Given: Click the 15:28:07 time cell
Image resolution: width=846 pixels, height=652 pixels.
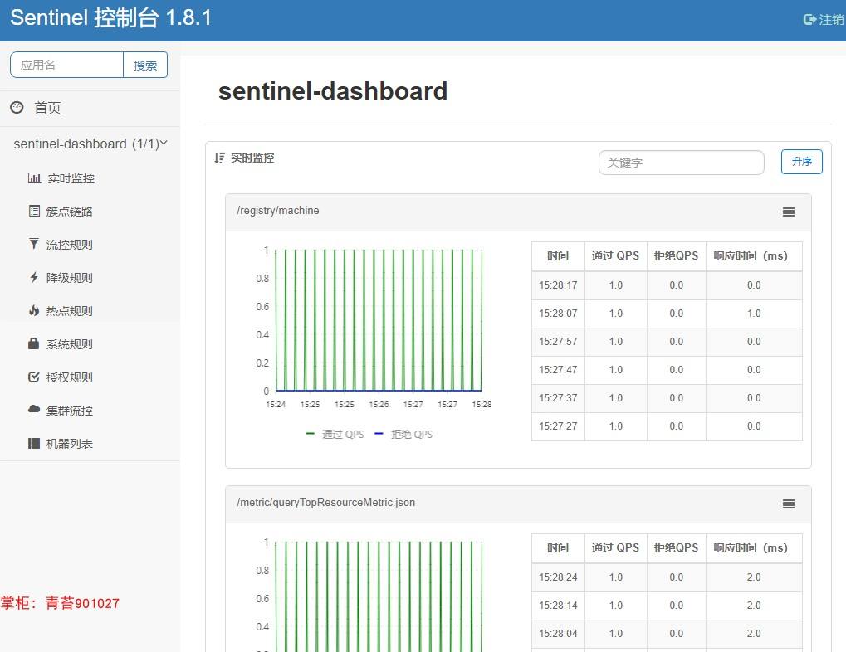Looking at the screenshot, I should (x=558, y=314).
